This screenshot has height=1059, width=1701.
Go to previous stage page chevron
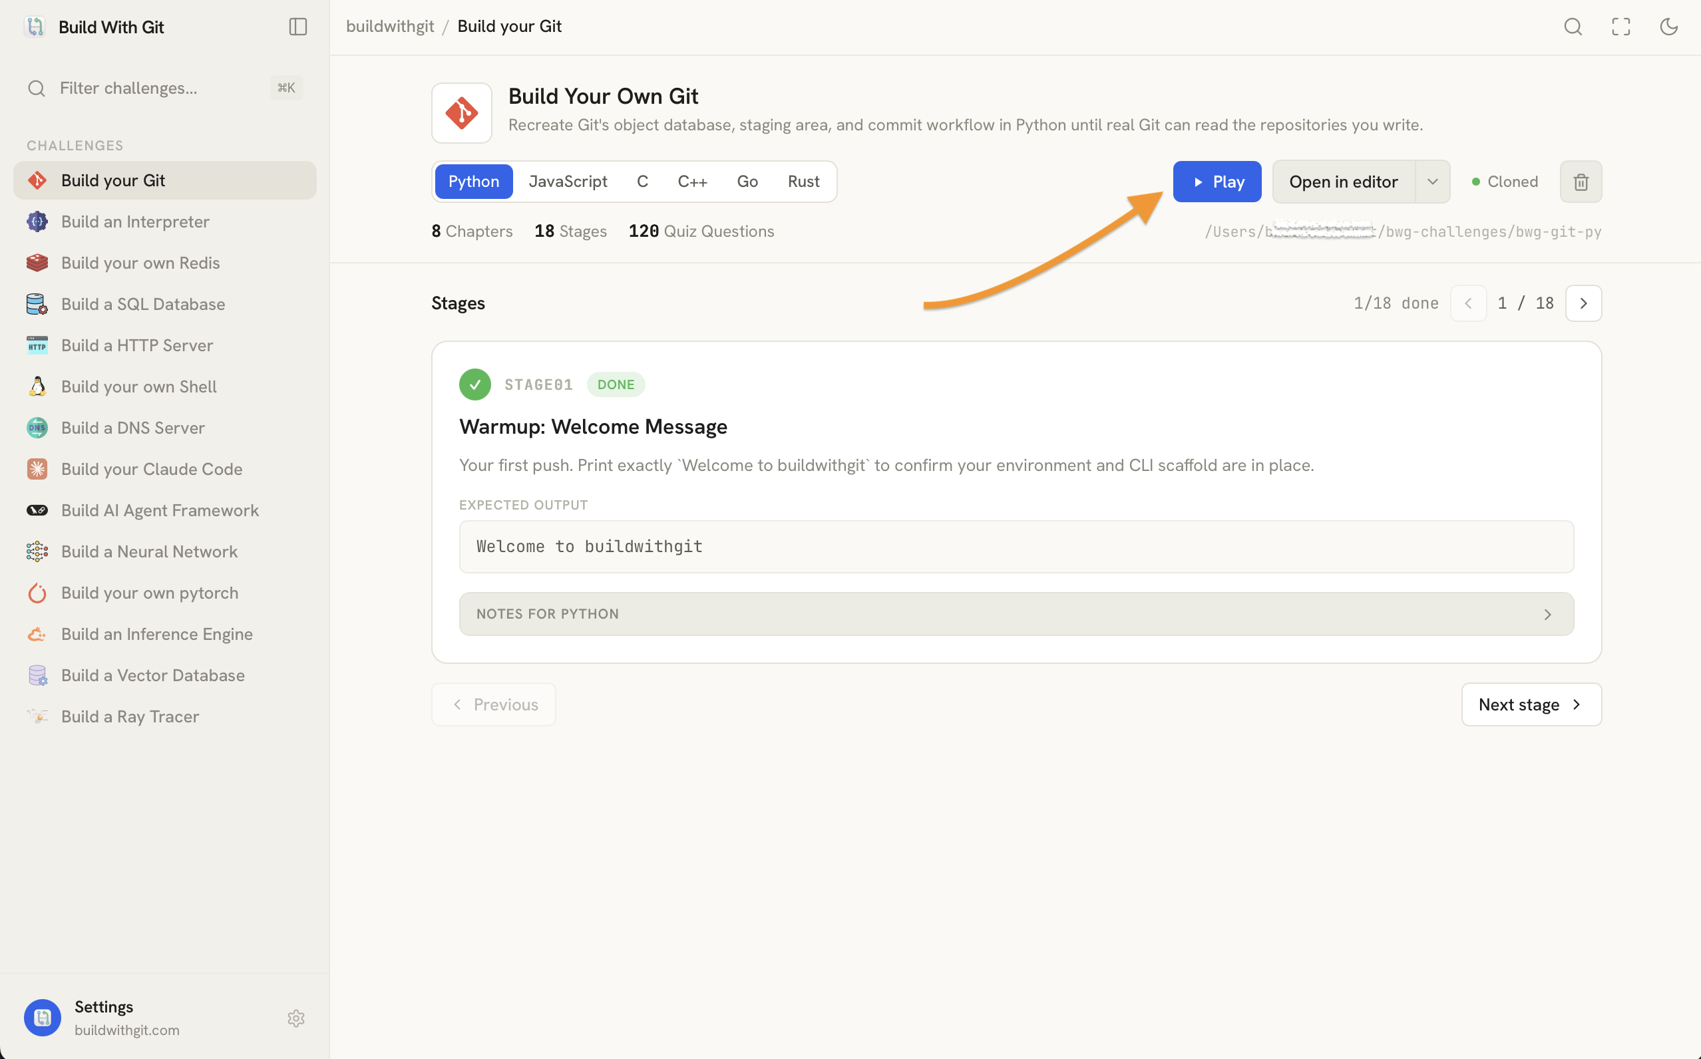coord(1468,303)
